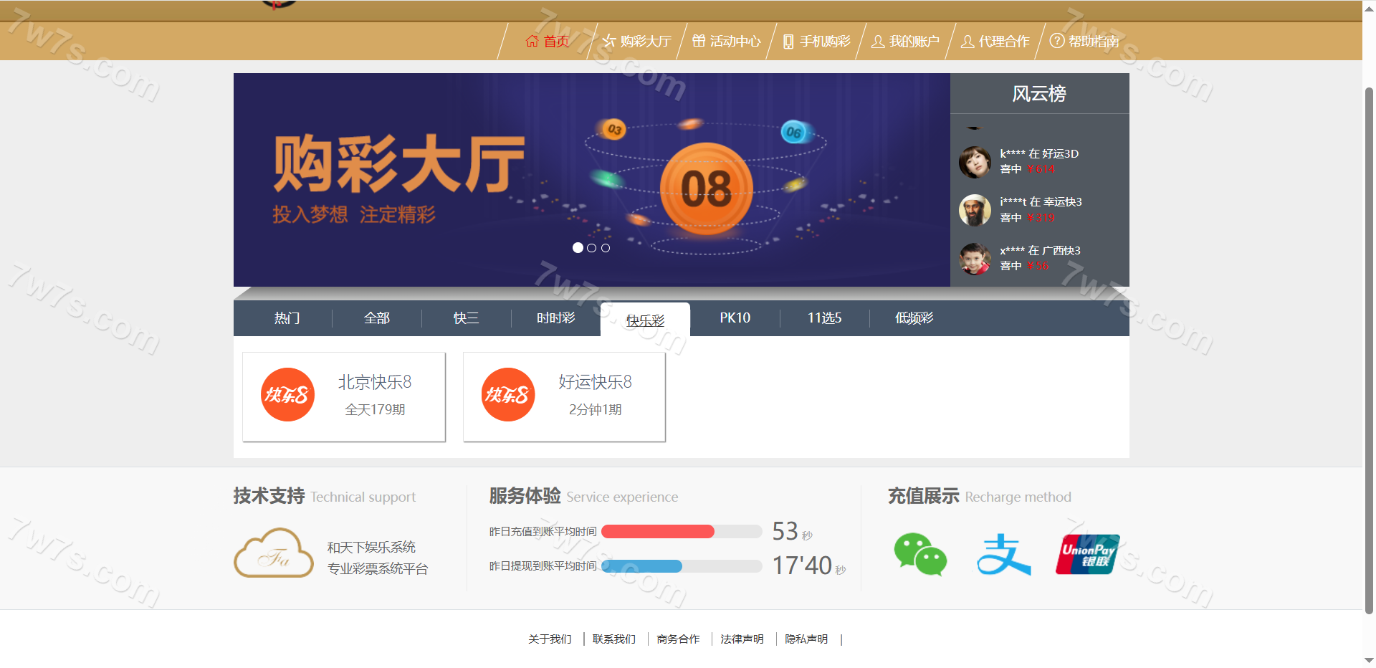Open the 我的账户 menu item
The height and width of the screenshot is (668, 1376).
906,42
